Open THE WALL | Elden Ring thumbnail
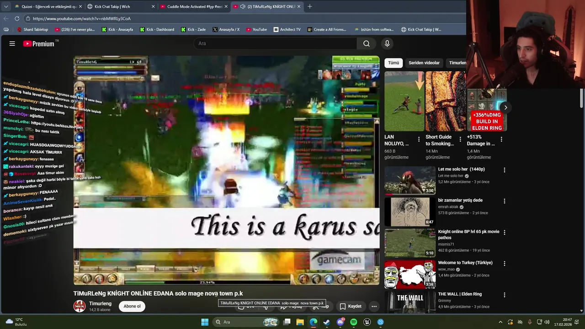Viewport: 585px width, 329px height. tap(410, 302)
